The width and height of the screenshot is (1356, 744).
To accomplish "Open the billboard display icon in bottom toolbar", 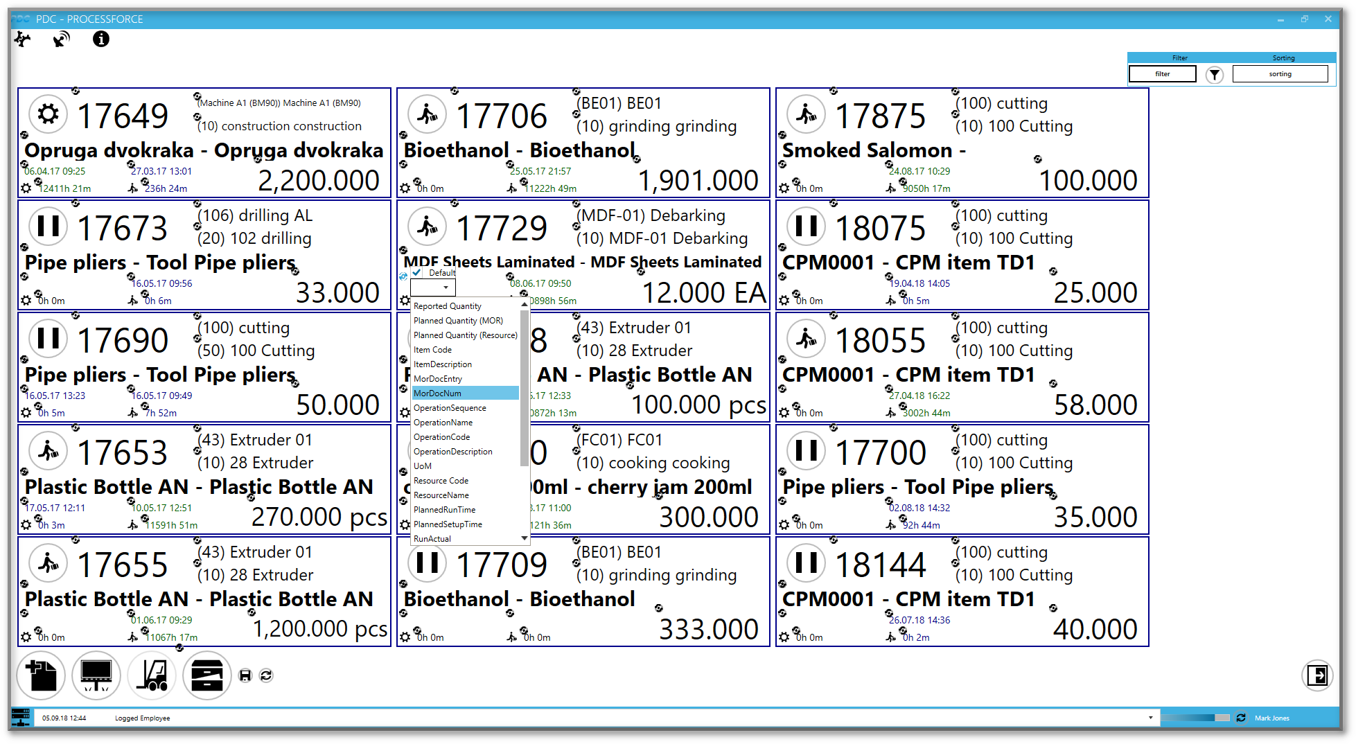I will pos(96,675).
